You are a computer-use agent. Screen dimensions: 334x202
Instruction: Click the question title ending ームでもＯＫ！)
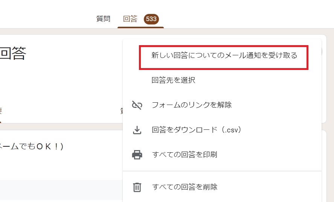pos(32,146)
